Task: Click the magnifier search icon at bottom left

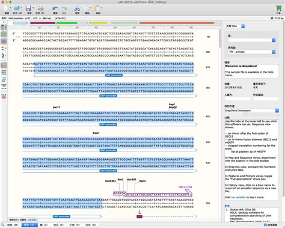Action: tap(2, 225)
